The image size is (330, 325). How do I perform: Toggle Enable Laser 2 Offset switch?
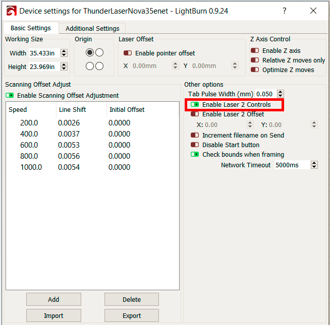pos(195,114)
